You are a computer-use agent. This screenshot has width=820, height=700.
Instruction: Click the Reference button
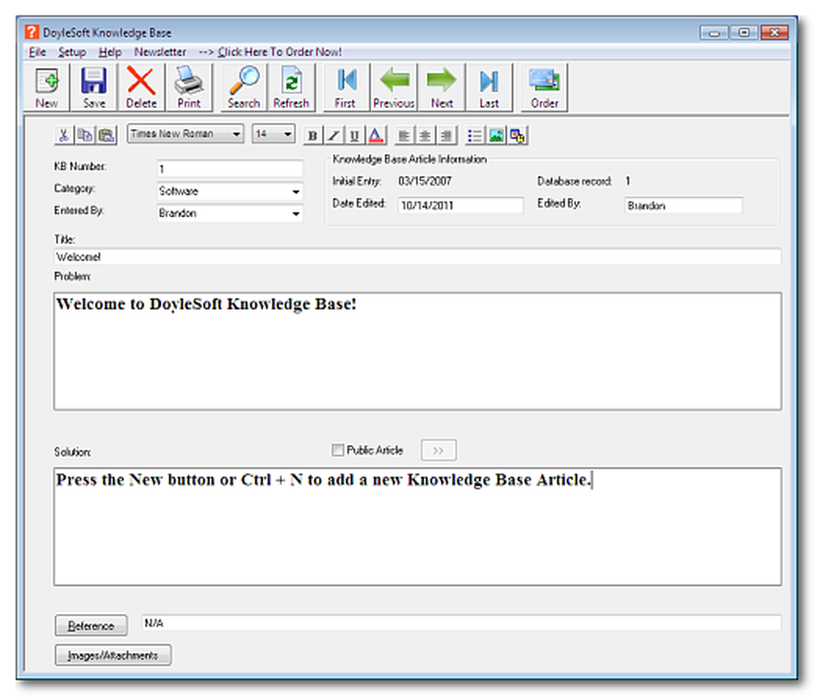click(x=91, y=625)
